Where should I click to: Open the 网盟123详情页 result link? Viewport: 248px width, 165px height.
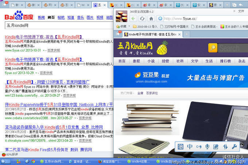[x=47, y=82]
